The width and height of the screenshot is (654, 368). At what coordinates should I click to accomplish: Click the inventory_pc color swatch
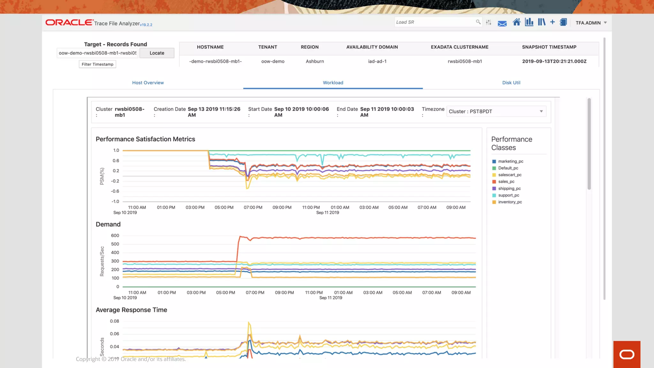494,202
